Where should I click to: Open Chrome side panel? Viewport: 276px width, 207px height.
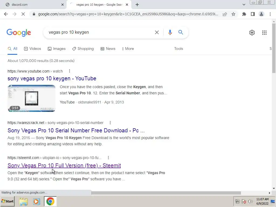253,14
